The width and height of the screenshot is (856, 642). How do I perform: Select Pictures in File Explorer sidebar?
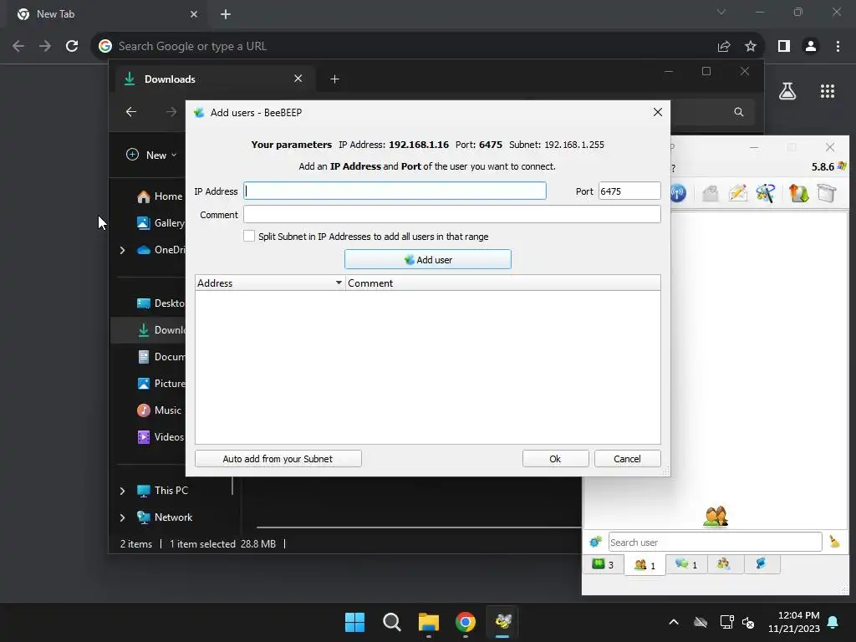tap(160, 383)
